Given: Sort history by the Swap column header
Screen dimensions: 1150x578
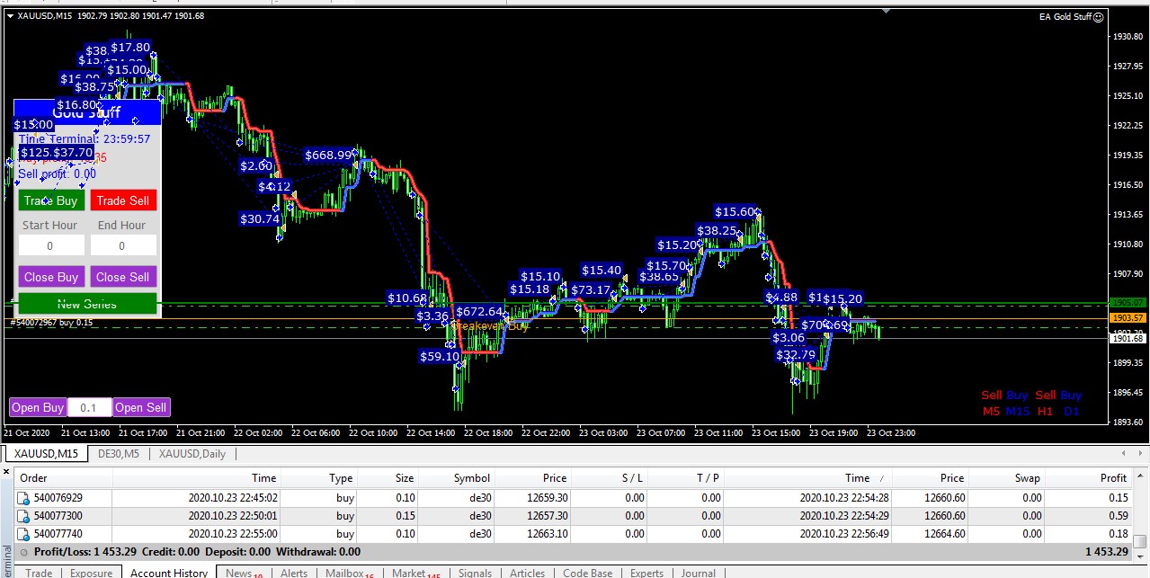Looking at the screenshot, I should coord(1007,478).
